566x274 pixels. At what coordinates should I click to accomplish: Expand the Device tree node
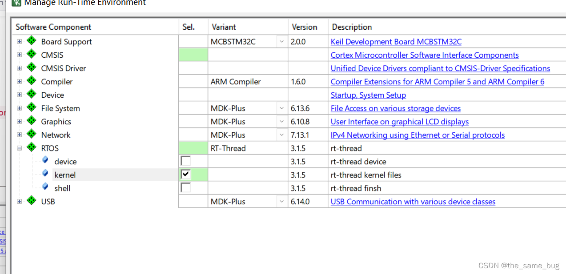[19, 95]
